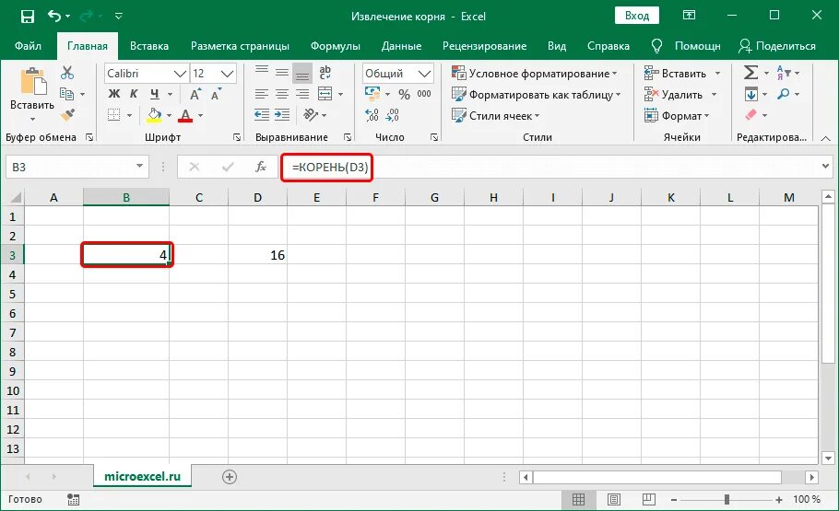Decrease indent icon
This screenshot has width=839, height=511.
tap(262, 114)
